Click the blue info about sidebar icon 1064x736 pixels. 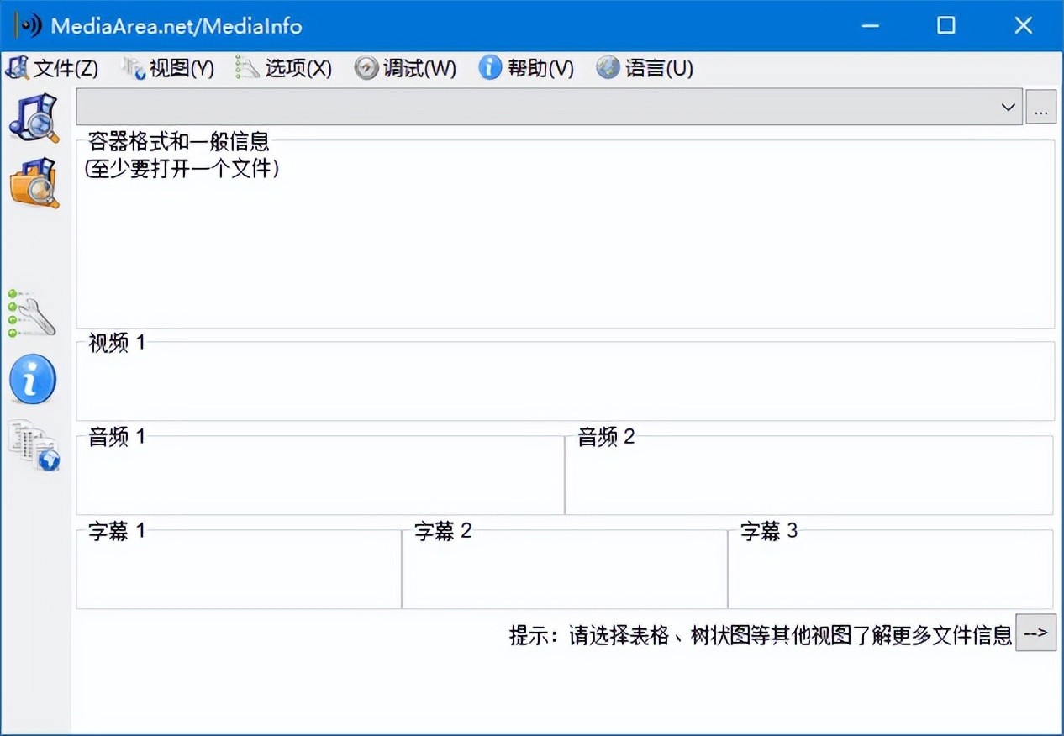click(x=33, y=380)
